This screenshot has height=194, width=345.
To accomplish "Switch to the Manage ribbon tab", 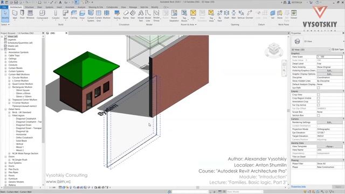I will 133,7.
